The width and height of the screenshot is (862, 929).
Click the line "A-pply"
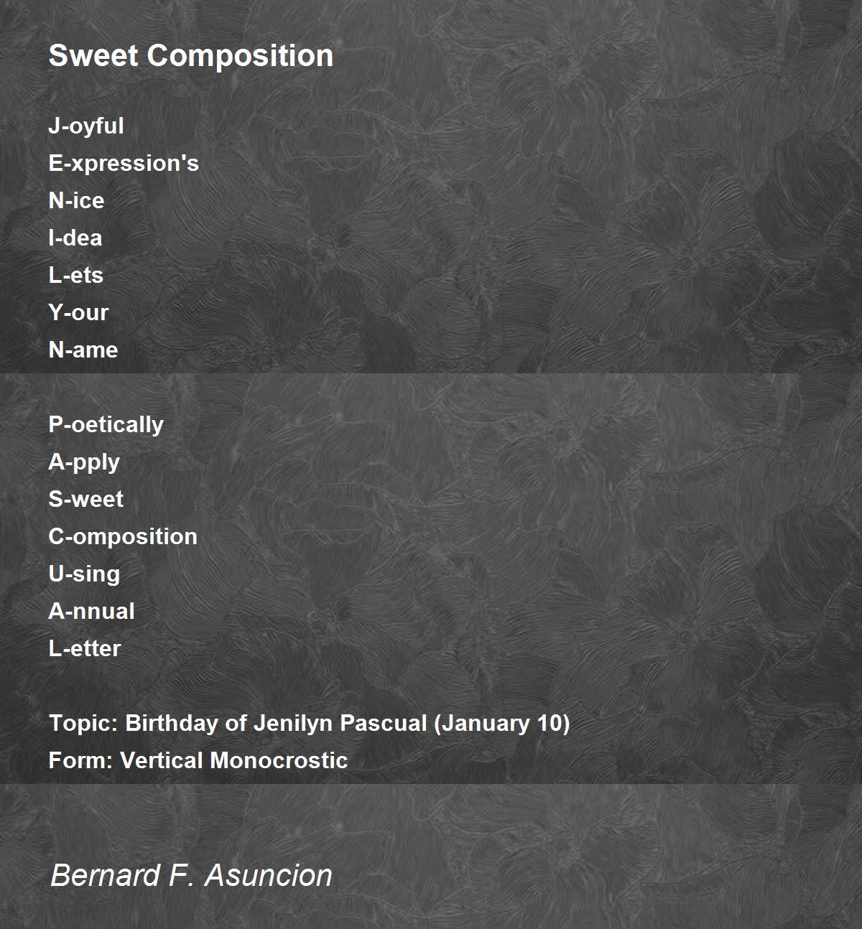click(x=84, y=462)
